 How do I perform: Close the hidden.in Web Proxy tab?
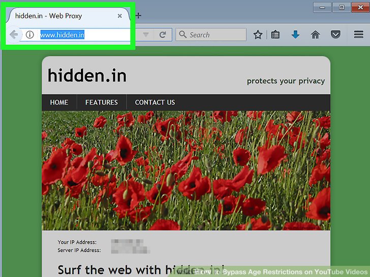pos(120,16)
